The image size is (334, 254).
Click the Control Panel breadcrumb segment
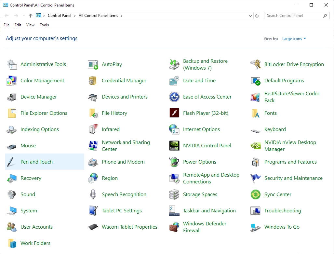(60, 16)
